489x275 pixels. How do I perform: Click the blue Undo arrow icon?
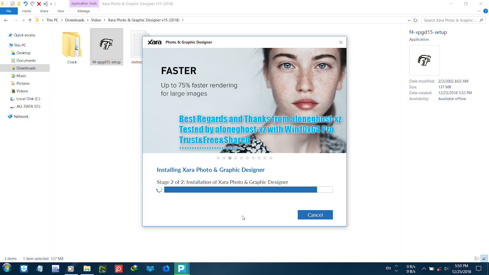coord(26,4)
